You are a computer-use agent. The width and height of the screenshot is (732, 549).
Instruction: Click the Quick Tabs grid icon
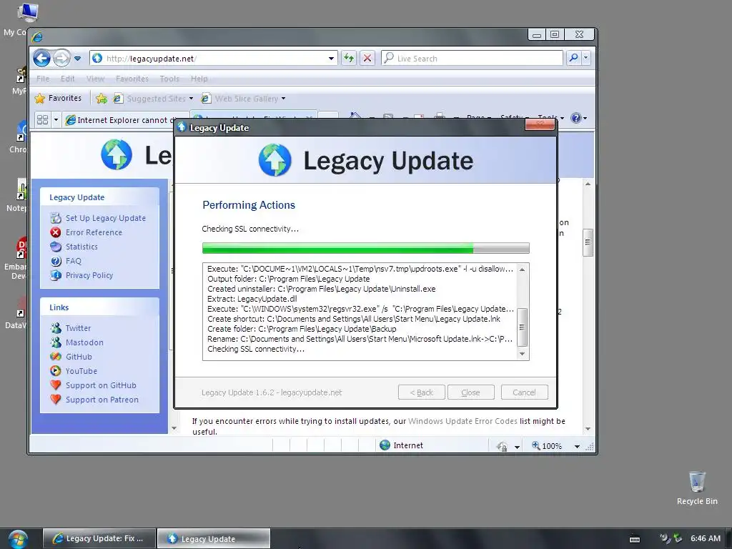(x=42, y=120)
